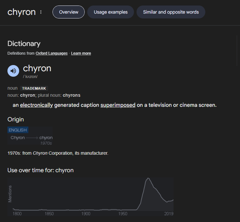Click the phonetic transcription text
Image resolution: width=240 pixels, height=222 pixels.
tap(30, 77)
